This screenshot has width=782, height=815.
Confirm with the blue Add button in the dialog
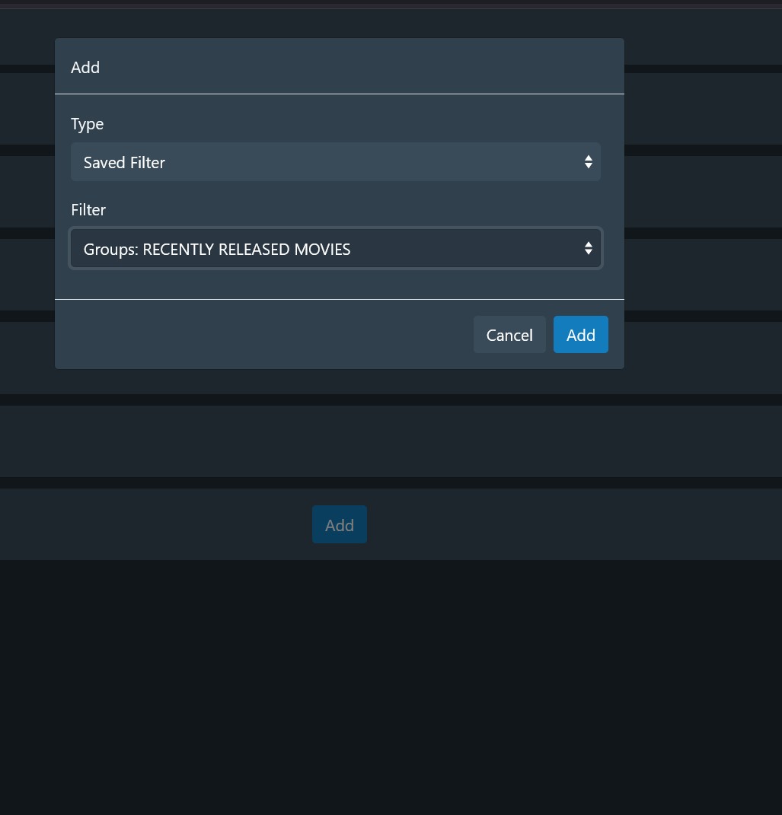pyautogui.click(x=580, y=335)
